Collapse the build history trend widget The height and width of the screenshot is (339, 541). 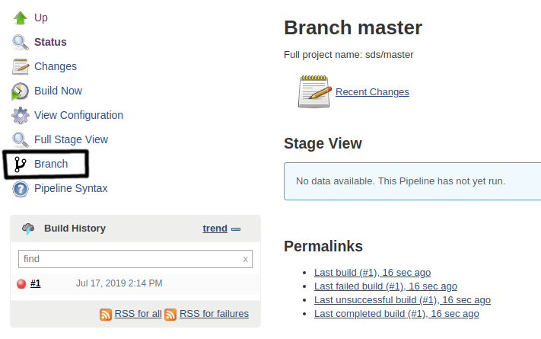236,229
